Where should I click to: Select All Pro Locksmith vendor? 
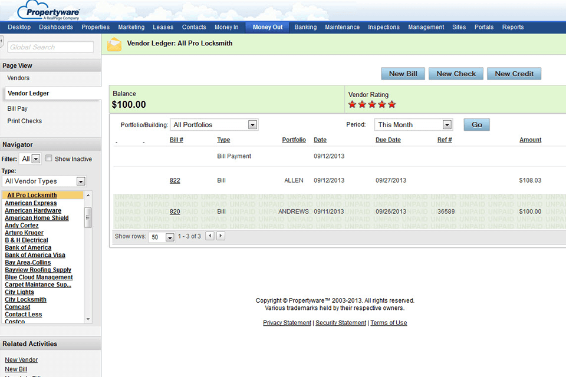pyautogui.click(x=32, y=195)
